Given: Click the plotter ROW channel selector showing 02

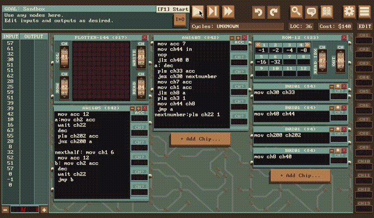Looking at the screenshot, I should (x=64, y=87).
